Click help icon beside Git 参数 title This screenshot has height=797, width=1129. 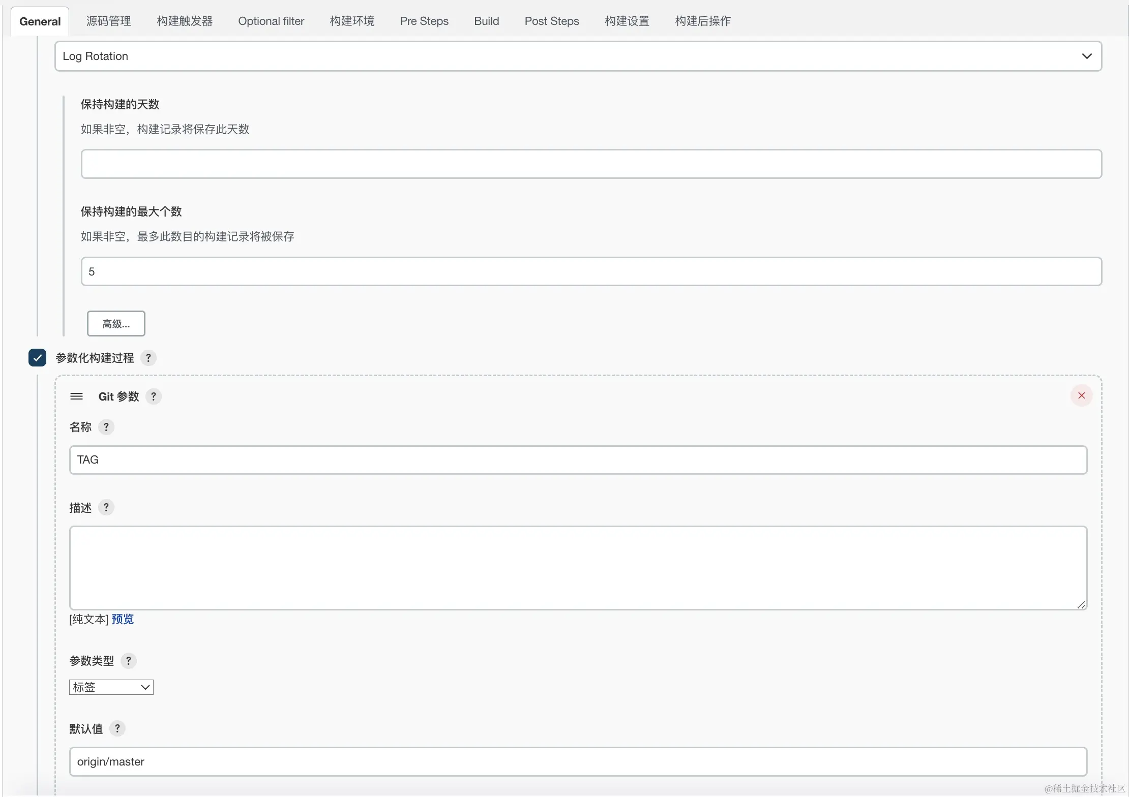click(x=154, y=396)
